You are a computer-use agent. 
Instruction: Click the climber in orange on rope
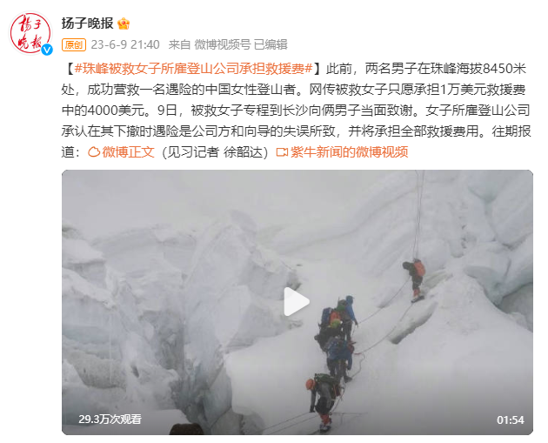(415, 279)
